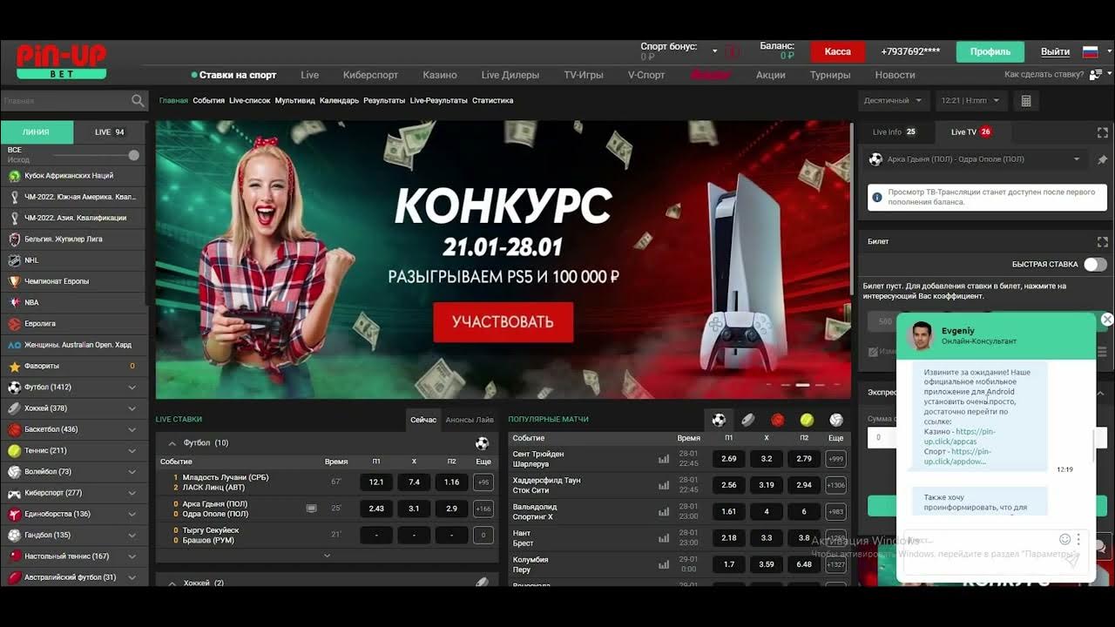Open the Спорт бонус dropdown arrow

click(715, 51)
